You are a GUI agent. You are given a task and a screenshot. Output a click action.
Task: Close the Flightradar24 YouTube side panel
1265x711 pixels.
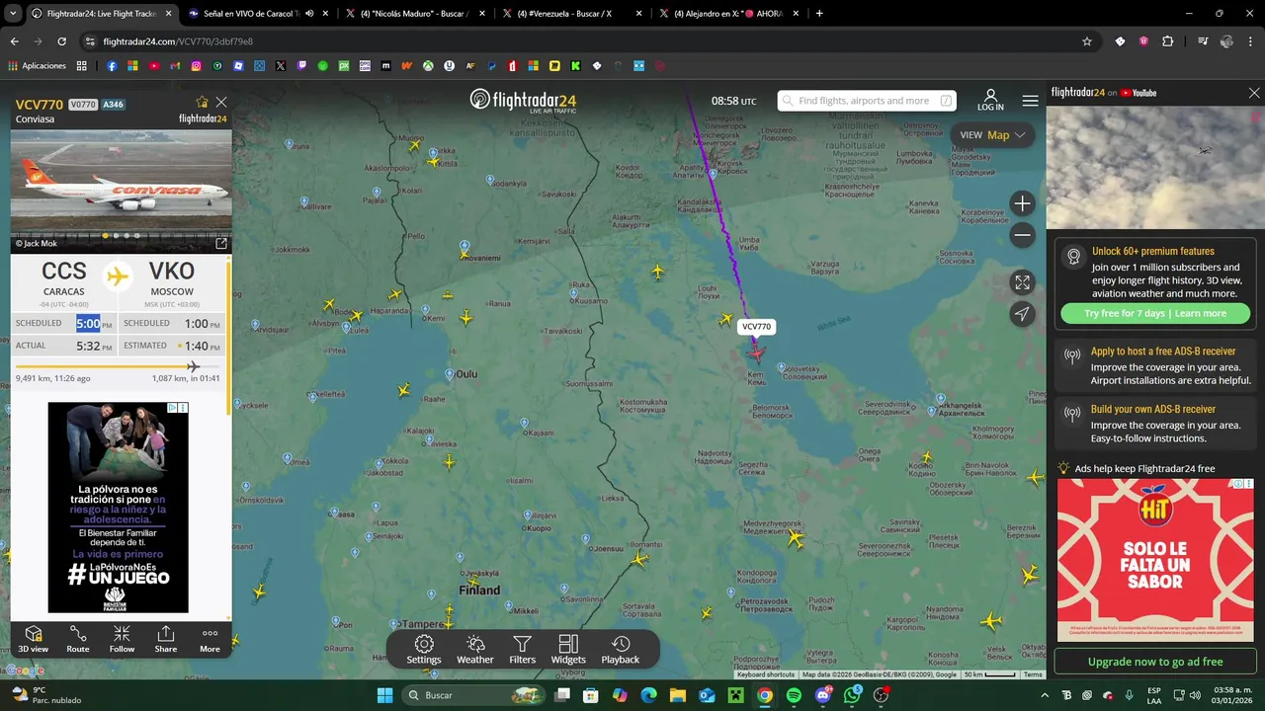coord(1254,93)
